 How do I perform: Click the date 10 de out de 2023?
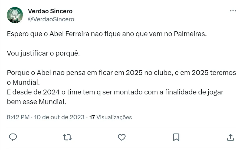coord(59,117)
